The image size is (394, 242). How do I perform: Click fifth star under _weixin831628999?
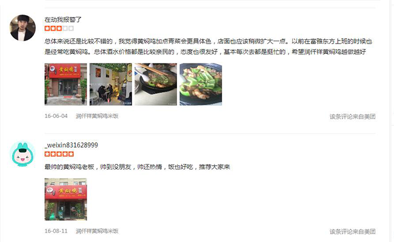(71, 154)
